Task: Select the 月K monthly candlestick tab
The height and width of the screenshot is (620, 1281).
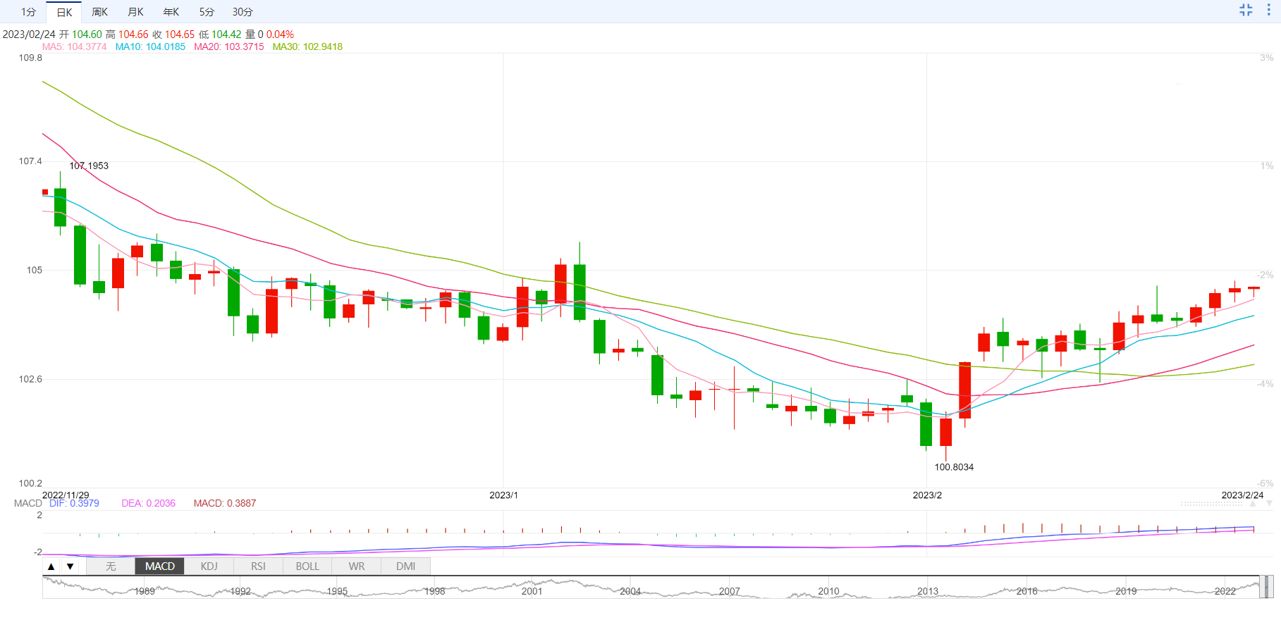Action: (136, 12)
